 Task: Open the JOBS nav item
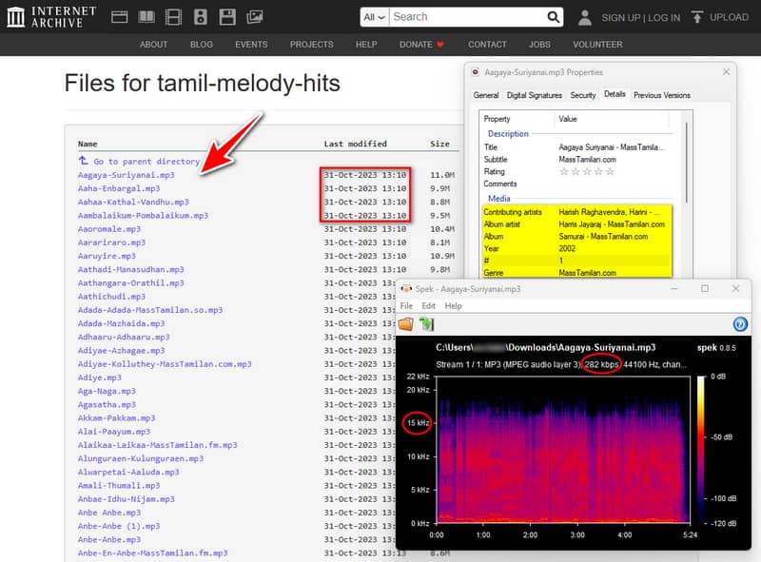tap(539, 45)
